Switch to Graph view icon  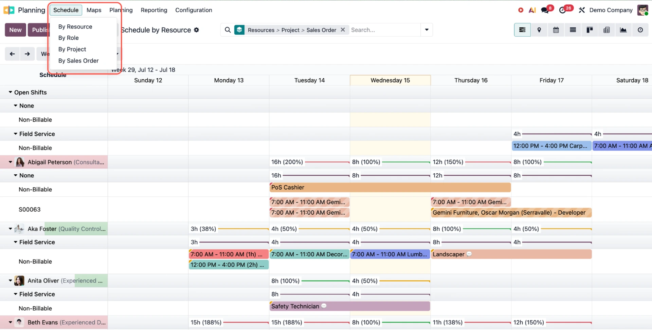(x=623, y=30)
